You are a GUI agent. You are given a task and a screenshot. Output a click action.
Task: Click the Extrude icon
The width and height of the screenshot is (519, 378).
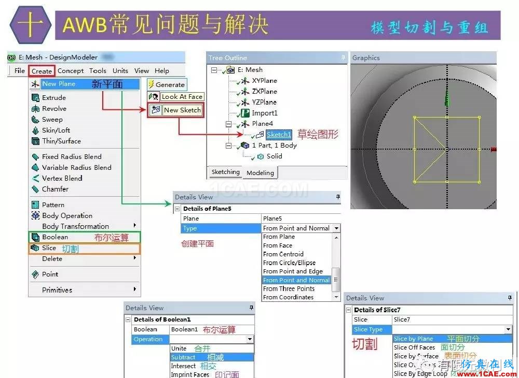(x=35, y=98)
